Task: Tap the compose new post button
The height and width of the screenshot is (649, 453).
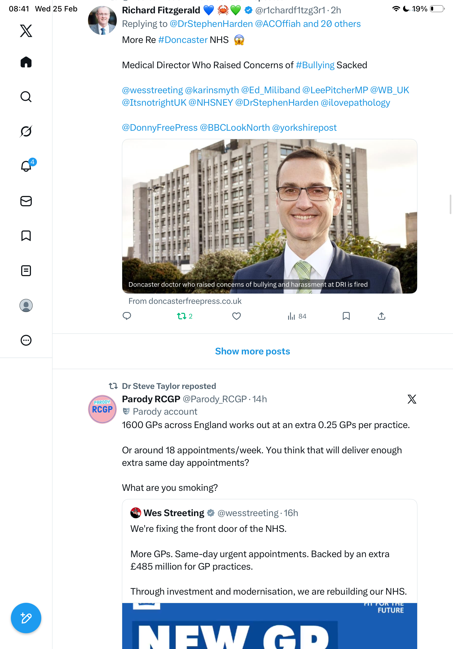Action: pyautogui.click(x=26, y=618)
